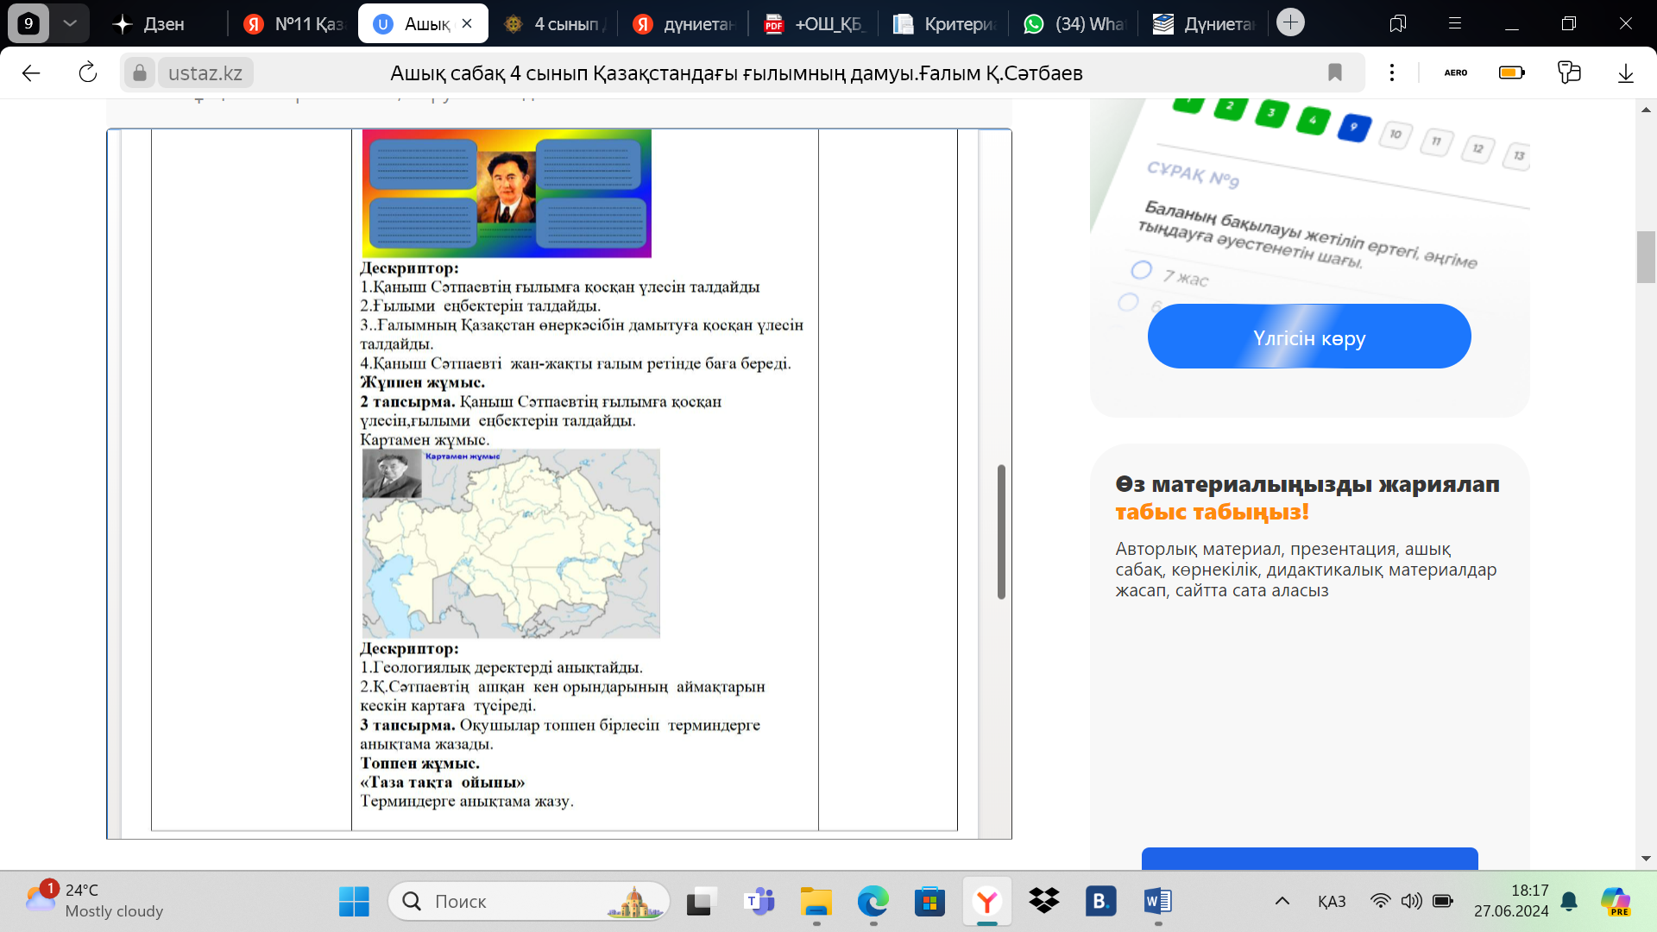
Task: Click the "Үлгісін көру" button
Action: (1308, 337)
